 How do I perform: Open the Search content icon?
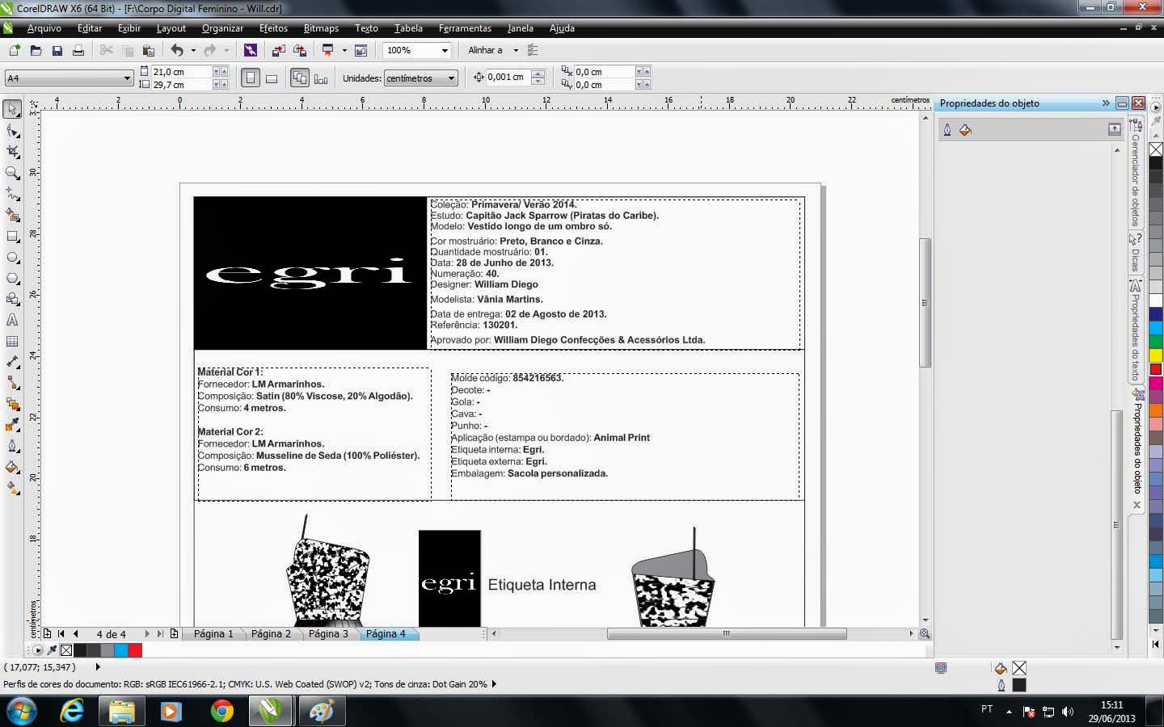pos(250,50)
